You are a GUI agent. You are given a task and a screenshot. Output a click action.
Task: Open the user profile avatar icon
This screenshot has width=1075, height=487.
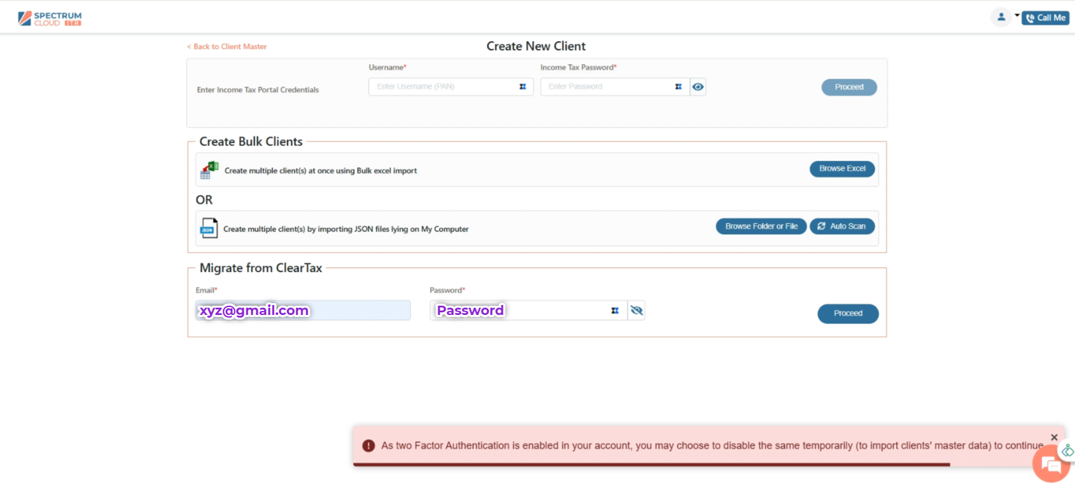(x=1001, y=17)
